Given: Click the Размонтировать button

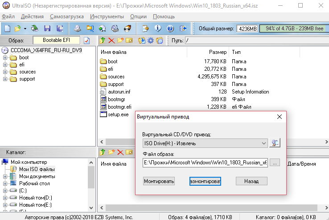Looking at the screenshot, I should point(205,181).
